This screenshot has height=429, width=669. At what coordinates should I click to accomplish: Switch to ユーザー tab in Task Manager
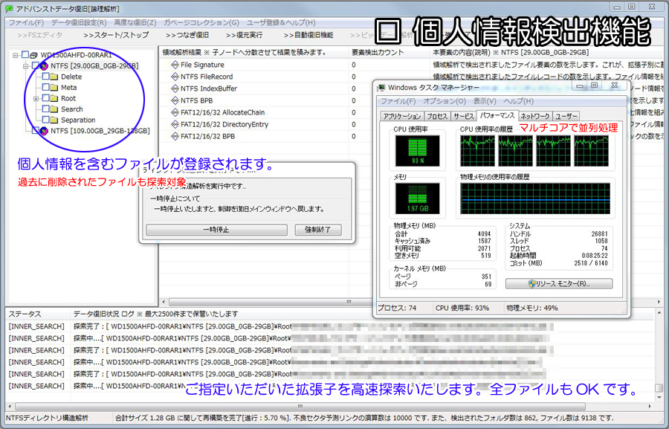pyautogui.click(x=566, y=116)
